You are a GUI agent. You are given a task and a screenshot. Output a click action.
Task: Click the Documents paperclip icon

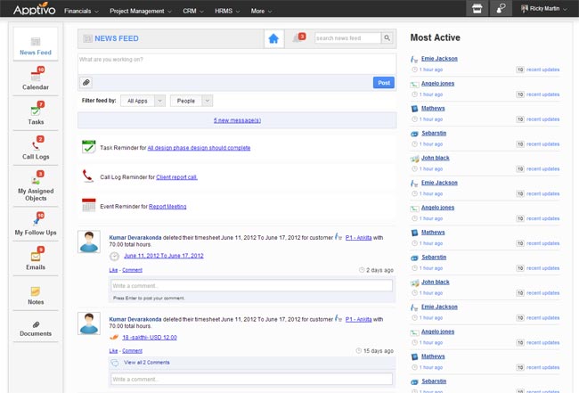click(36, 326)
